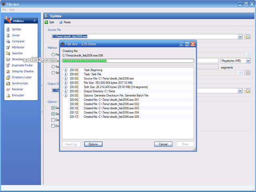The width and height of the screenshot is (256, 192).
Task: Maximize the progress dialog window
Action: pyautogui.click(x=187, y=44)
